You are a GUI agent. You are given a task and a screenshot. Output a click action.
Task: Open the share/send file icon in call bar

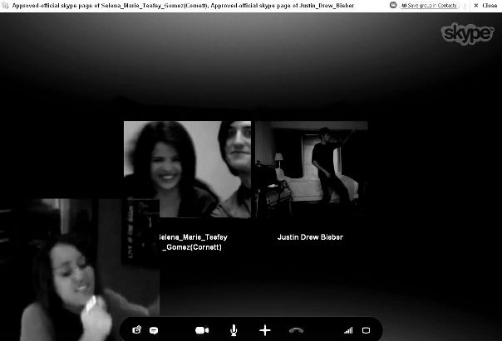coord(136,330)
